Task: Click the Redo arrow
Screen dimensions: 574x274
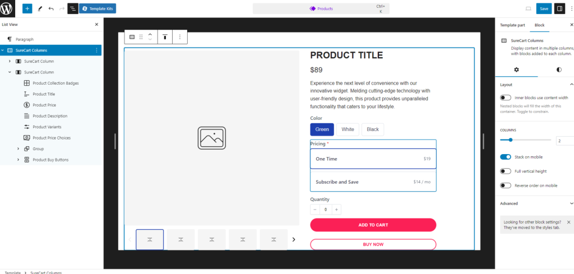Action: click(x=62, y=8)
